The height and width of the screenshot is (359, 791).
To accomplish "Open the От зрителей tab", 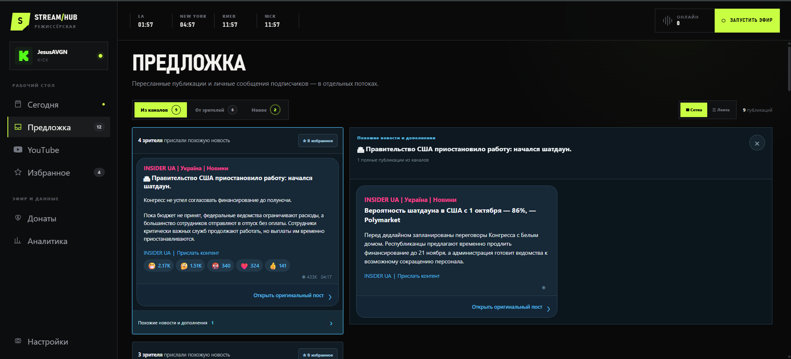I will (x=216, y=110).
